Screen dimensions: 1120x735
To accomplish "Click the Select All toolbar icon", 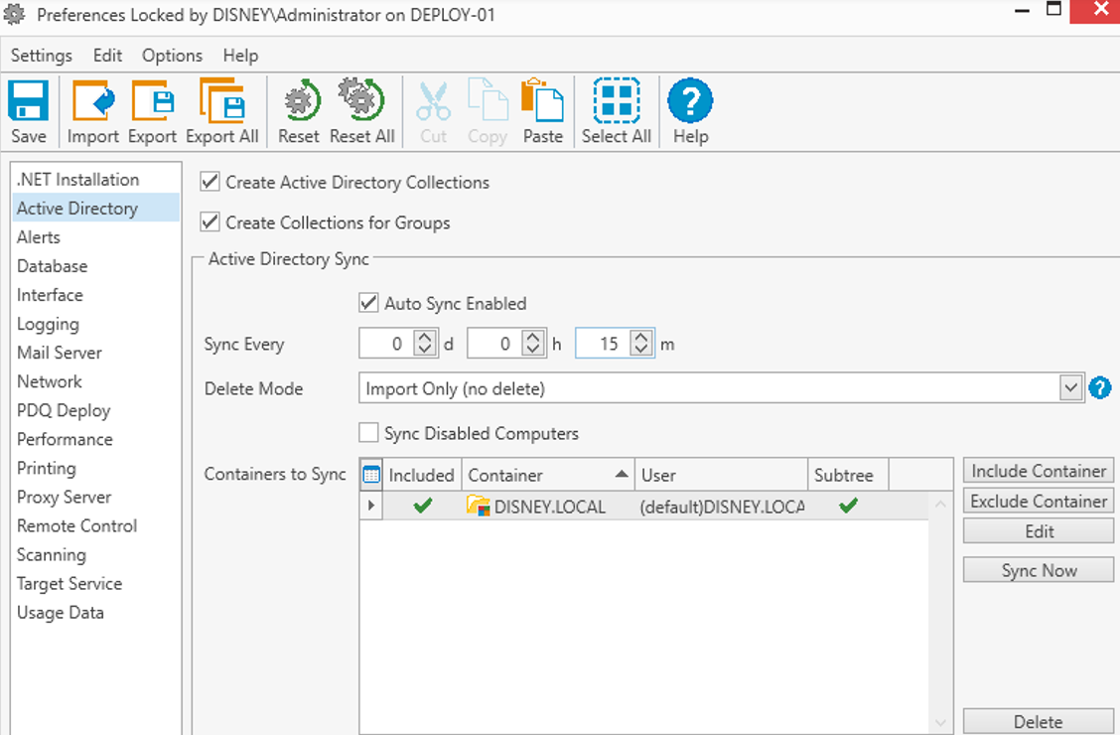I will pos(617,100).
